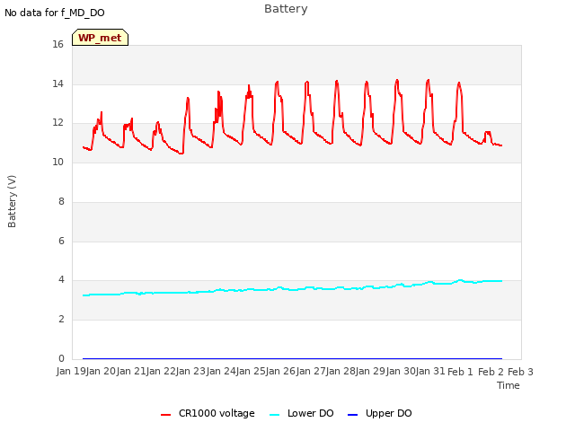Click the 14 y-axis tick label

coord(57,84)
